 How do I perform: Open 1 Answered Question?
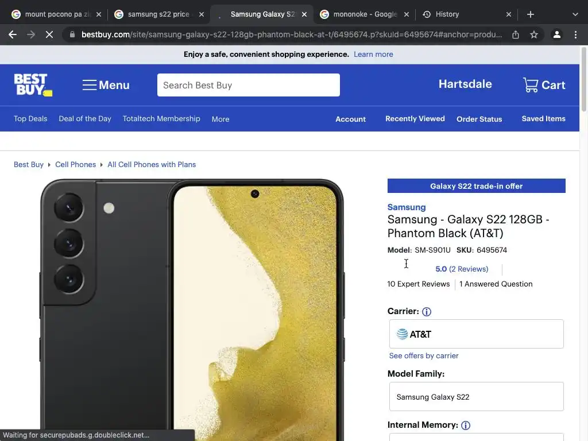click(x=496, y=284)
